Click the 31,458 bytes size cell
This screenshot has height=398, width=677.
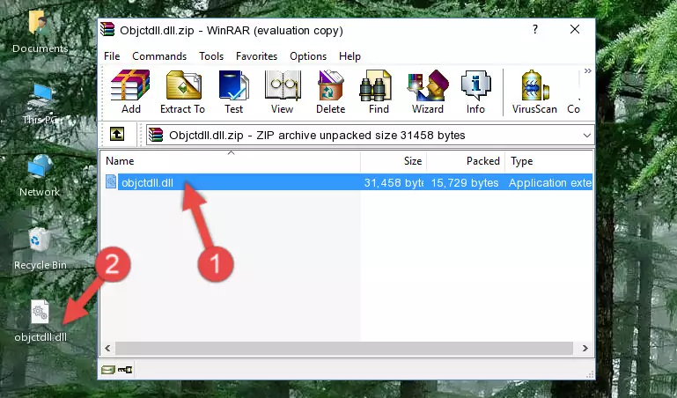tap(394, 183)
